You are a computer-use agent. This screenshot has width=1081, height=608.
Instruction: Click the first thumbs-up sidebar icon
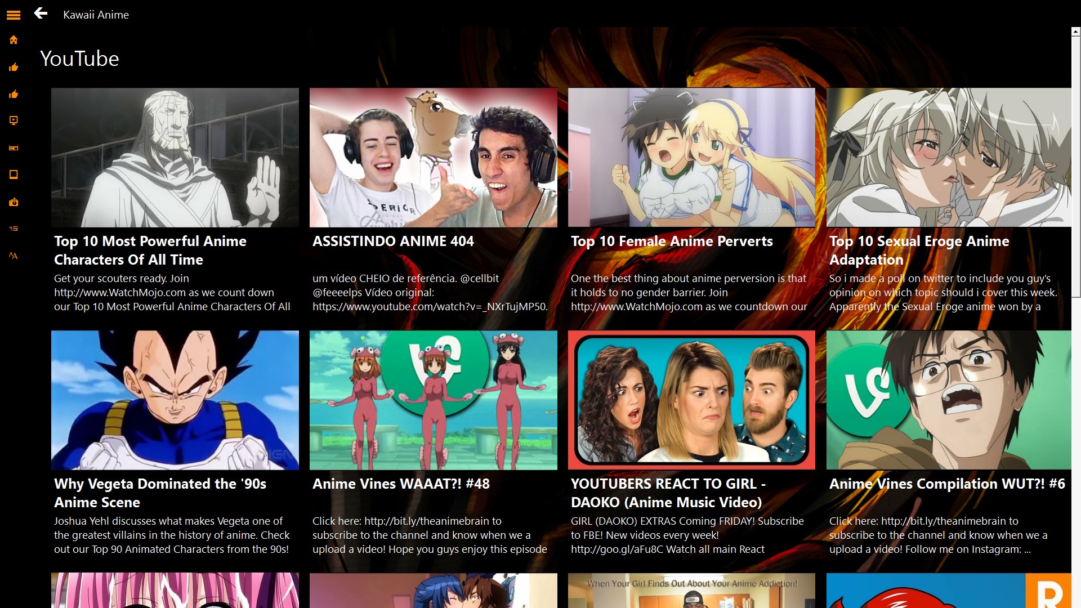click(14, 68)
